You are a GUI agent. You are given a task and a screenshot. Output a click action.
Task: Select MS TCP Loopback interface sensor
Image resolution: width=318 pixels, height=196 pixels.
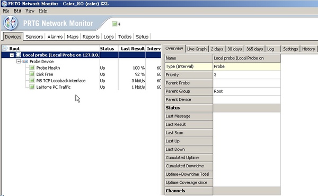point(61,81)
